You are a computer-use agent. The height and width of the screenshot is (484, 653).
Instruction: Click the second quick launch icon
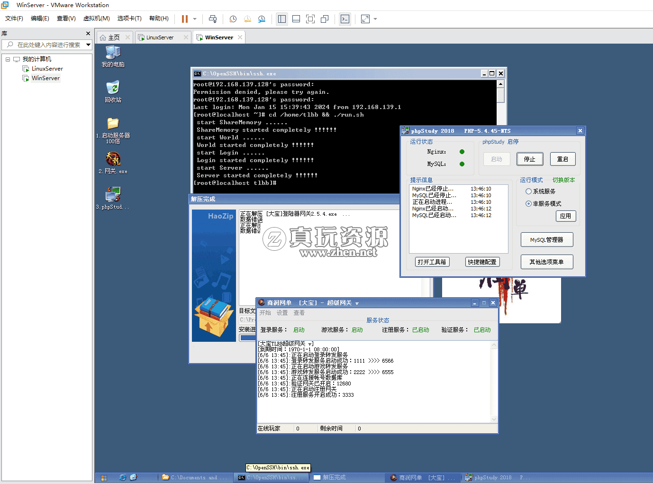[133, 477]
